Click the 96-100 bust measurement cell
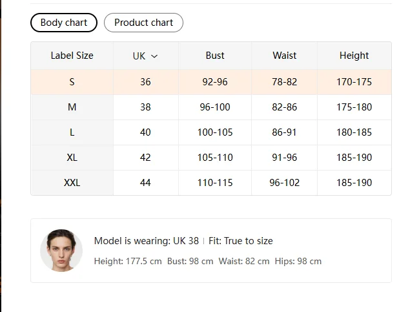The image size is (419, 312). tap(215, 107)
